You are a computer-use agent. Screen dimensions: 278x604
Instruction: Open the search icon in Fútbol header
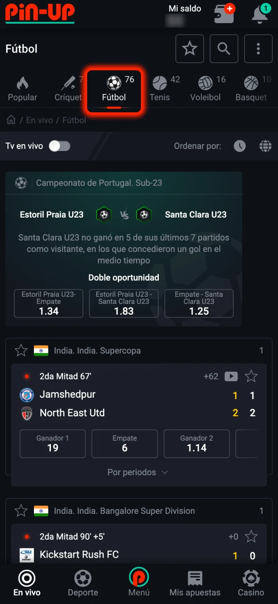[x=224, y=49]
